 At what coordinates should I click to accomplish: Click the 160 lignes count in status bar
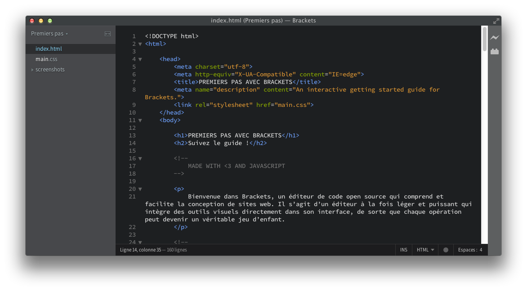177,250
